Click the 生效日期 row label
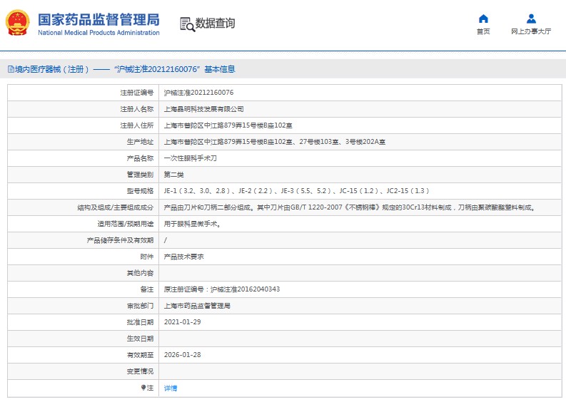The width and height of the screenshot is (566, 402). pyautogui.click(x=140, y=339)
